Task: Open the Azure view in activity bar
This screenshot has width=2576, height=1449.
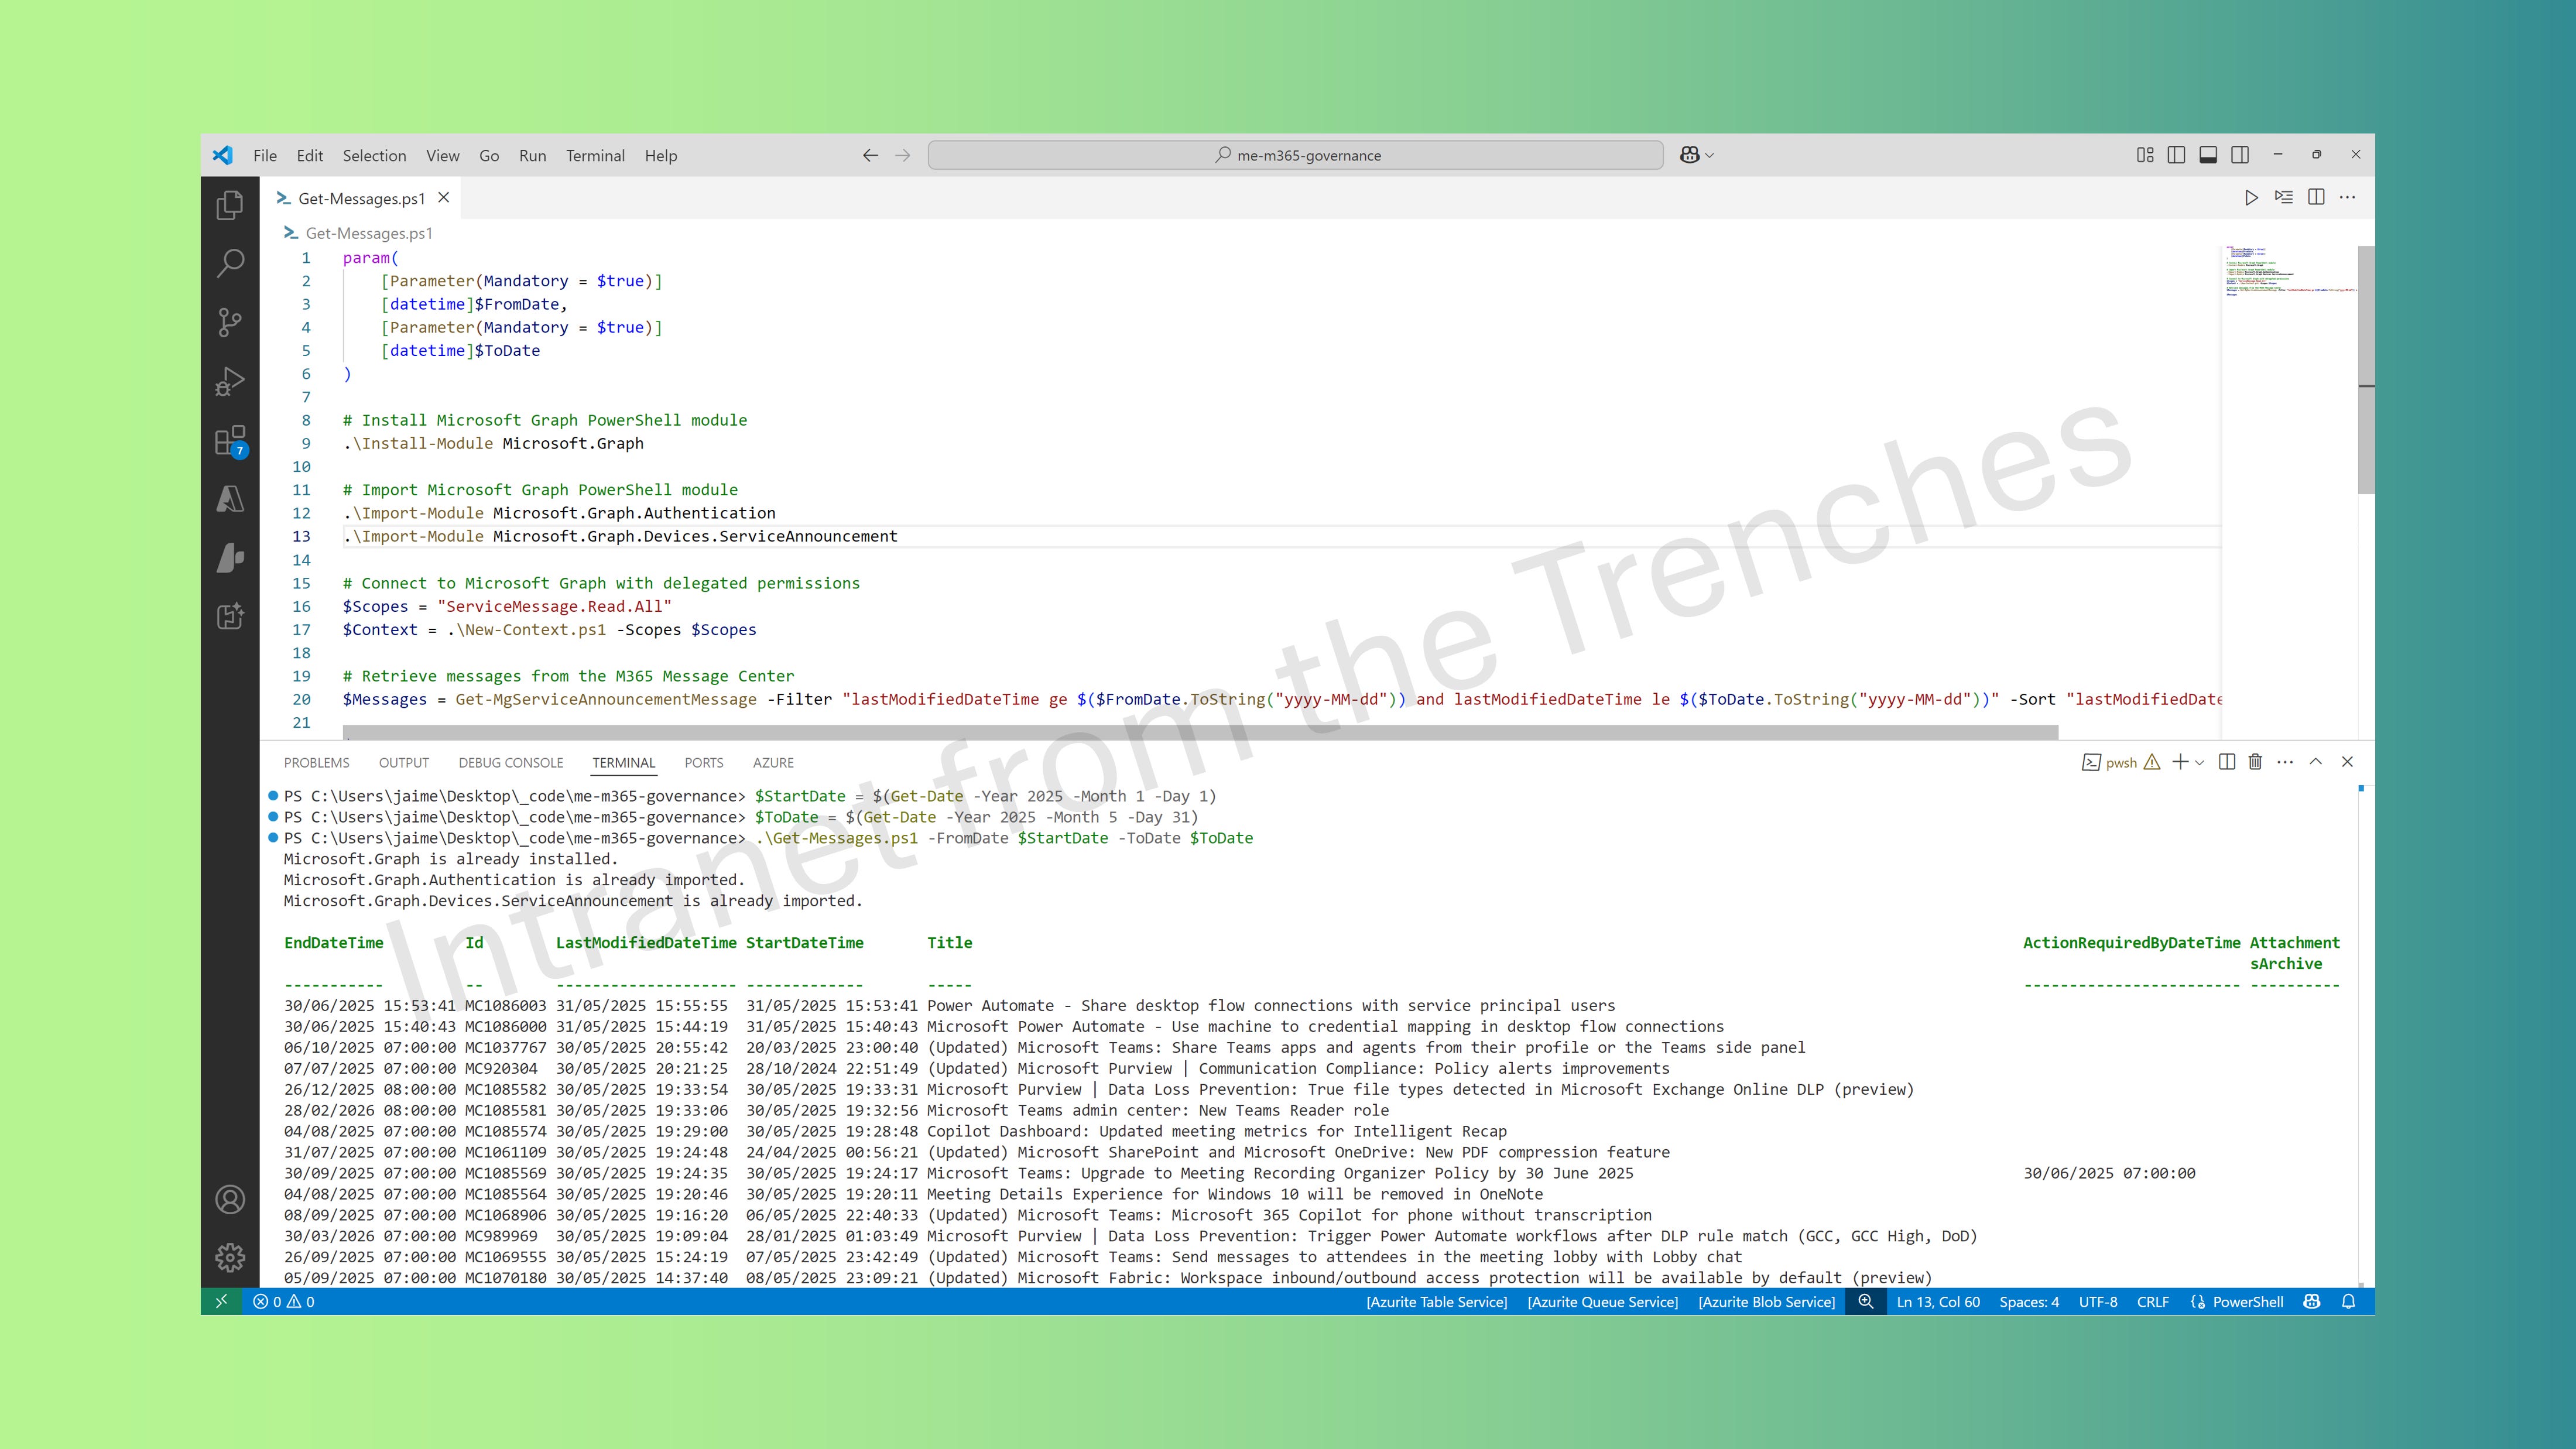Action: click(230, 499)
